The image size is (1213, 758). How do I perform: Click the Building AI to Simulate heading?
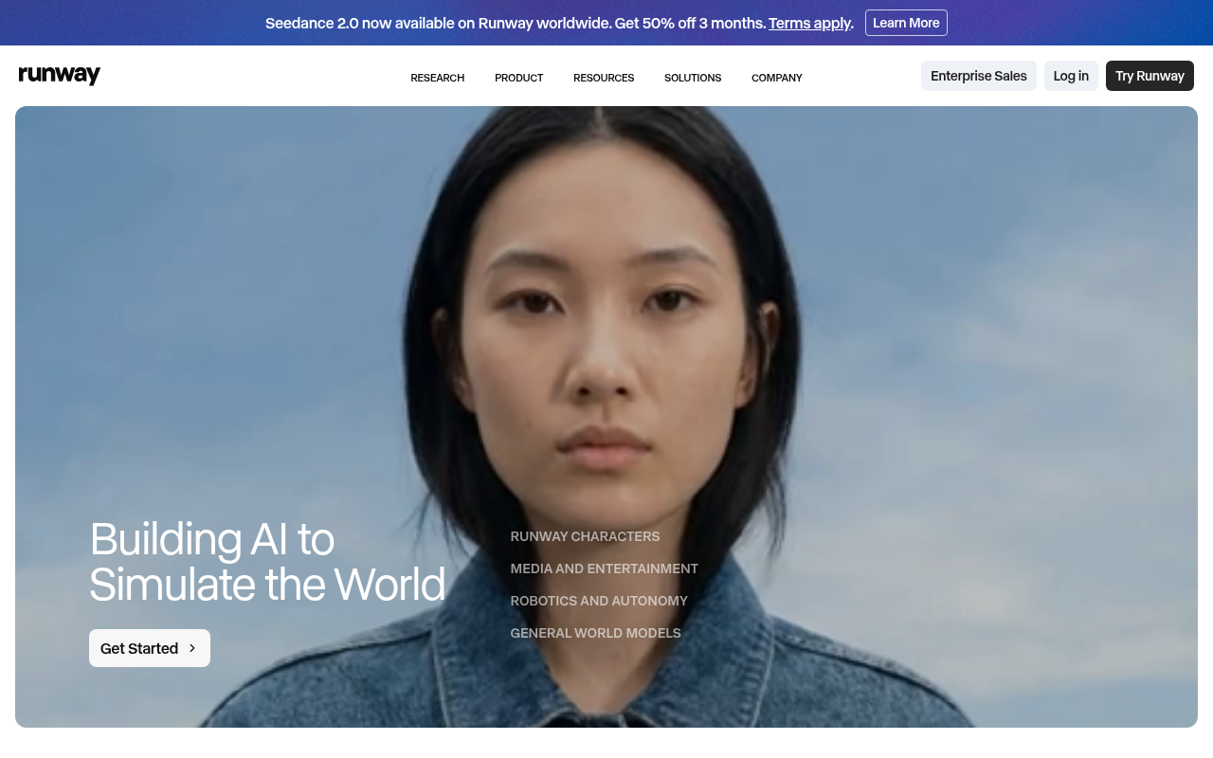point(267,562)
